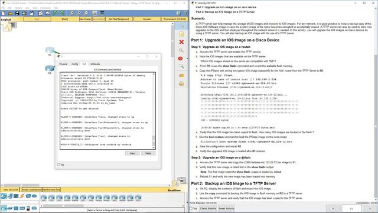This screenshot has height=213, width=378.
Task: Click the next page arrow in activity window
Action: 370,208
